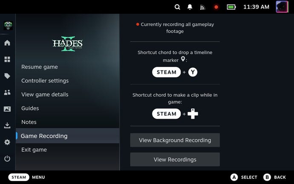Image resolution: width=294 pixels, height=184 pixels.
Task: Open Guides menu entry
Action: (67, 108)
